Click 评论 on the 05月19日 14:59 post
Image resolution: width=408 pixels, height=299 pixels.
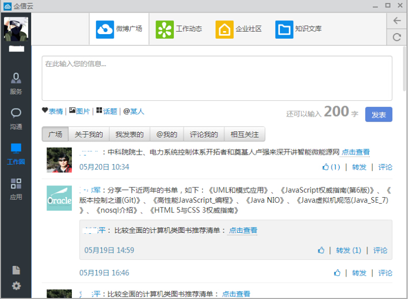click(x=380, y=250)
